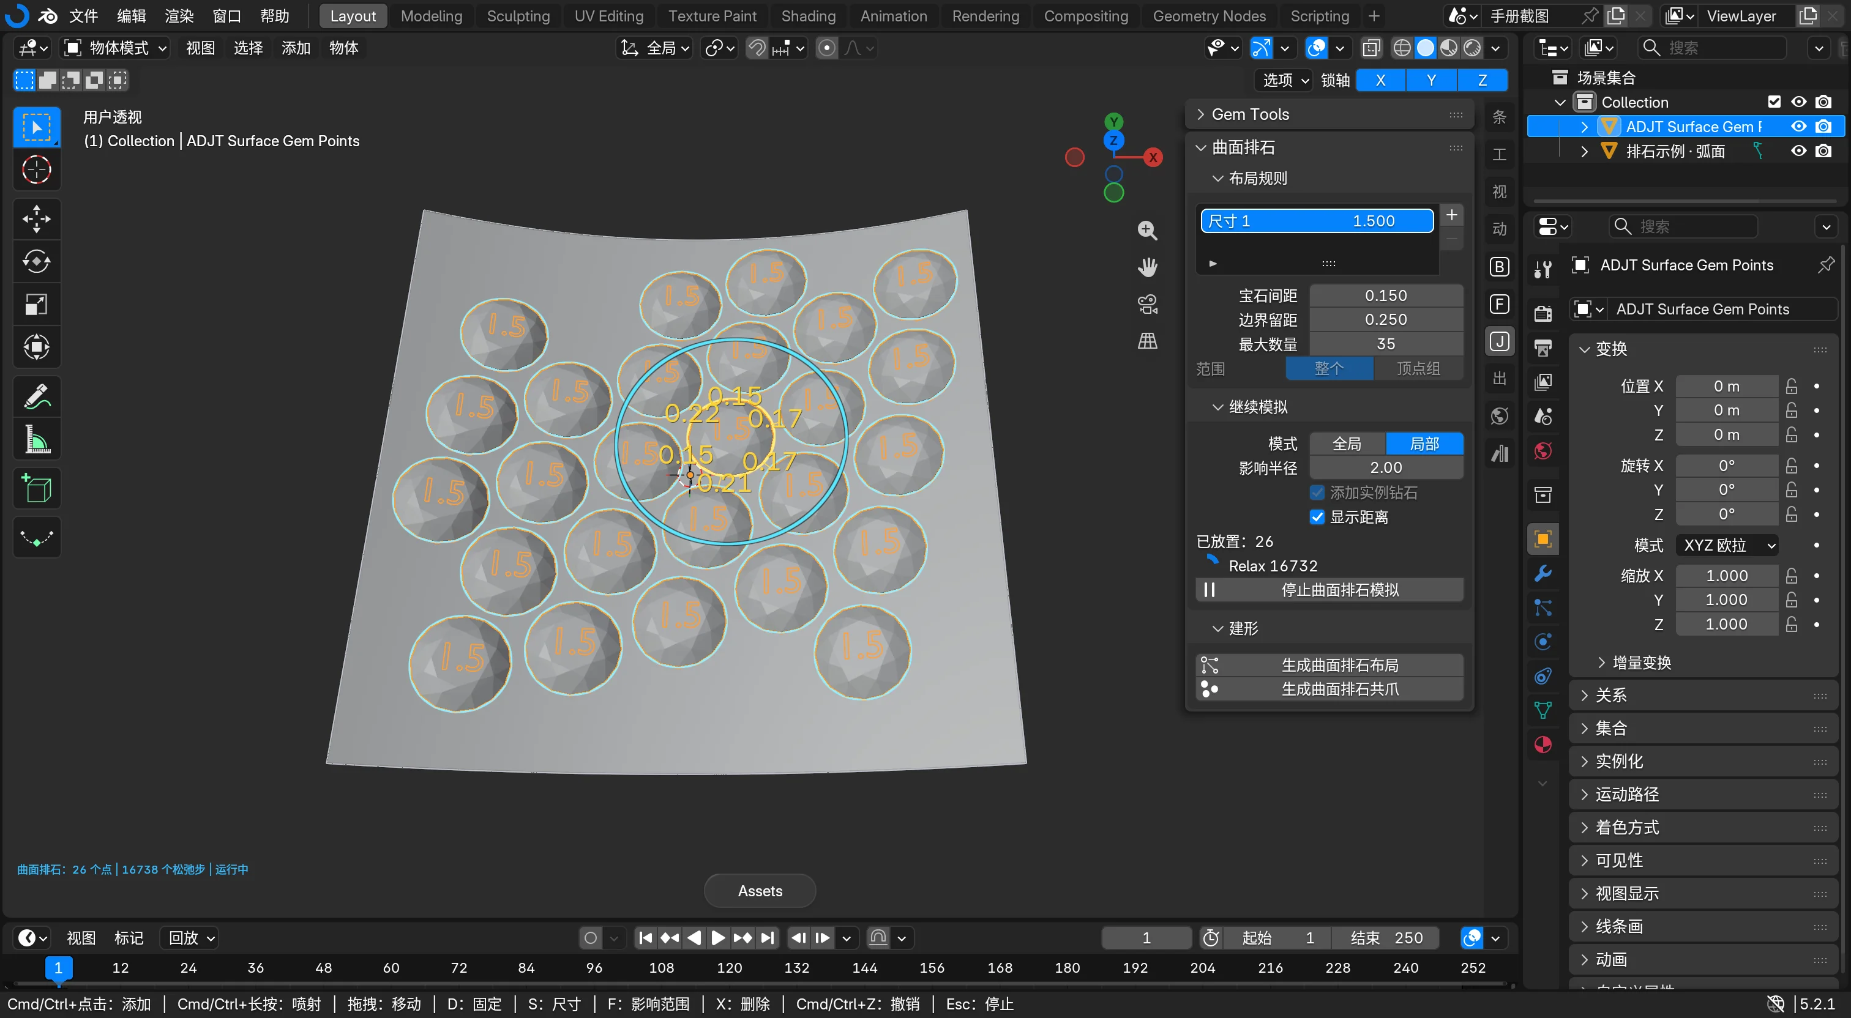This screenshot has width=1851, height=1018.
Task: Select the Move tool
Action: tap(37, 218)
